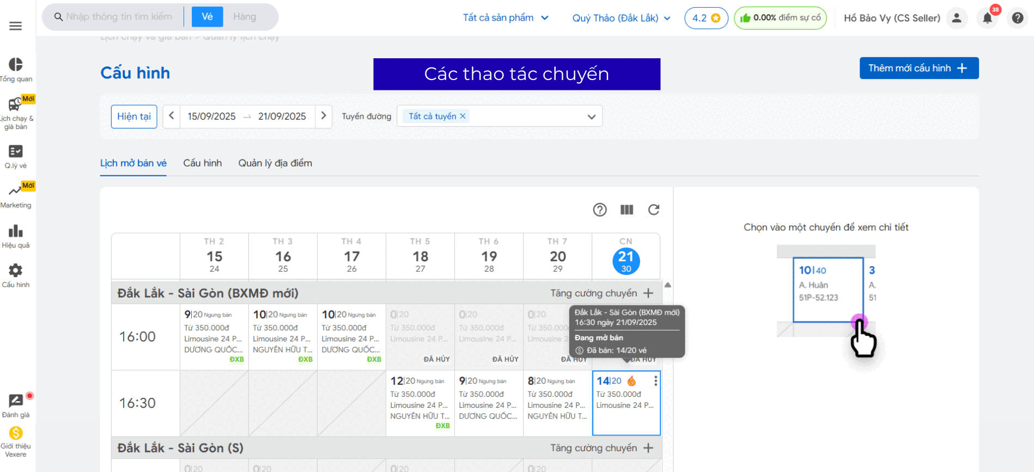Open Q.lý vé ticket management
The height and width of the screenshot is (472, 1034).
click(x=16, y=156)
